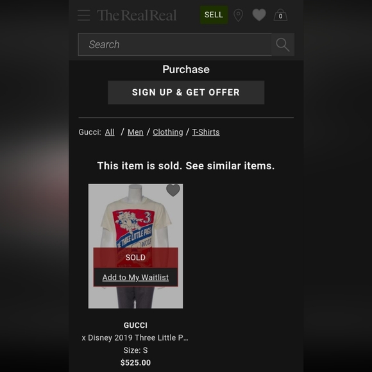The height and width of the screenshot is (372, 372).
Task: Open the x Disney 2019 Three Little product title
Action: 135,337
